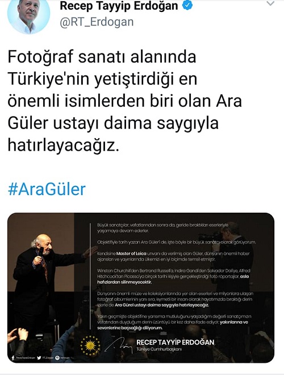Open the Recep Tayyip Erdoğan display name
The height and width of the screenshot is (381, 284).
pos(119,6)
